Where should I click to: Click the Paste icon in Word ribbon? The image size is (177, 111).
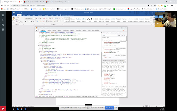point(14,19)
